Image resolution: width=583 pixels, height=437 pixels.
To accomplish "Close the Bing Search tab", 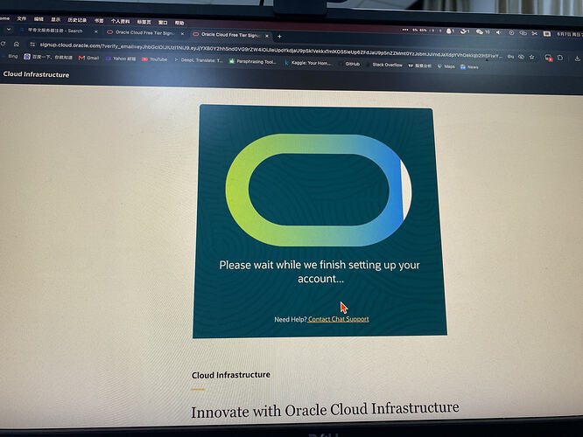I will pos(96,32).
